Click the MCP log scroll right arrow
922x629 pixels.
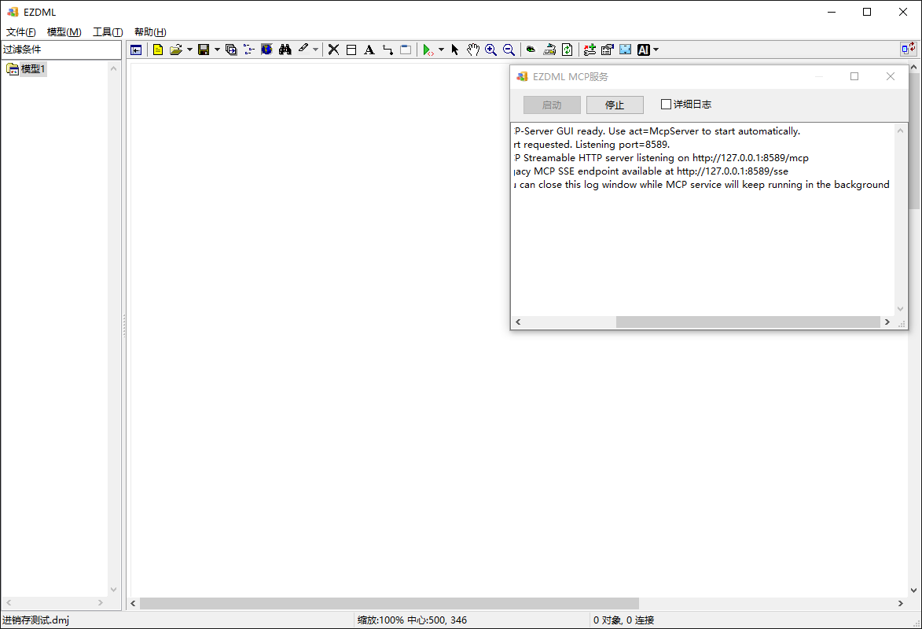click(887, 322)
